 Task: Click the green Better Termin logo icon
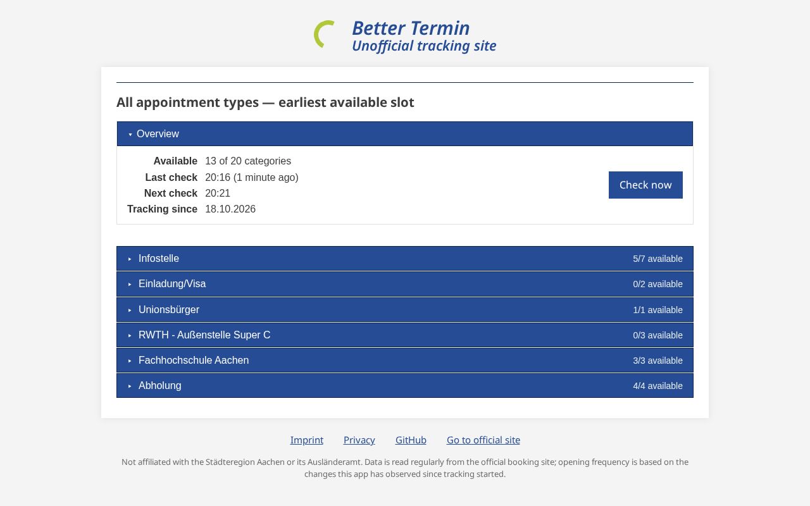pyautogui.click(x=325, y=34)
